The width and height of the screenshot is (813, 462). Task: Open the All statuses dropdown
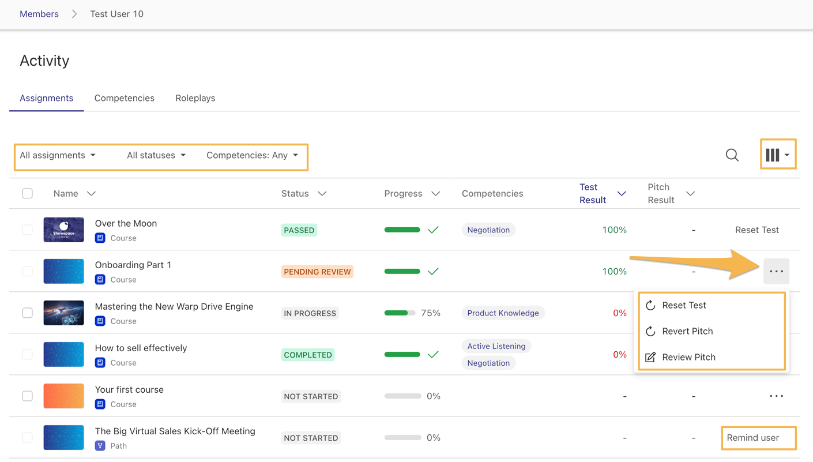[156, 155]
